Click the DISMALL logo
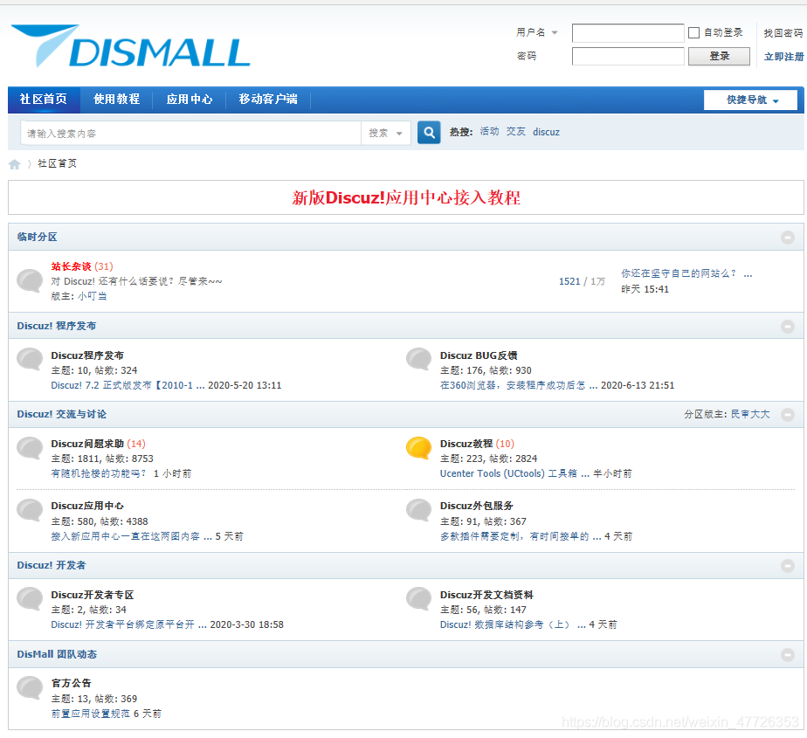Screen dimensions: 807x738 [131, 46]
